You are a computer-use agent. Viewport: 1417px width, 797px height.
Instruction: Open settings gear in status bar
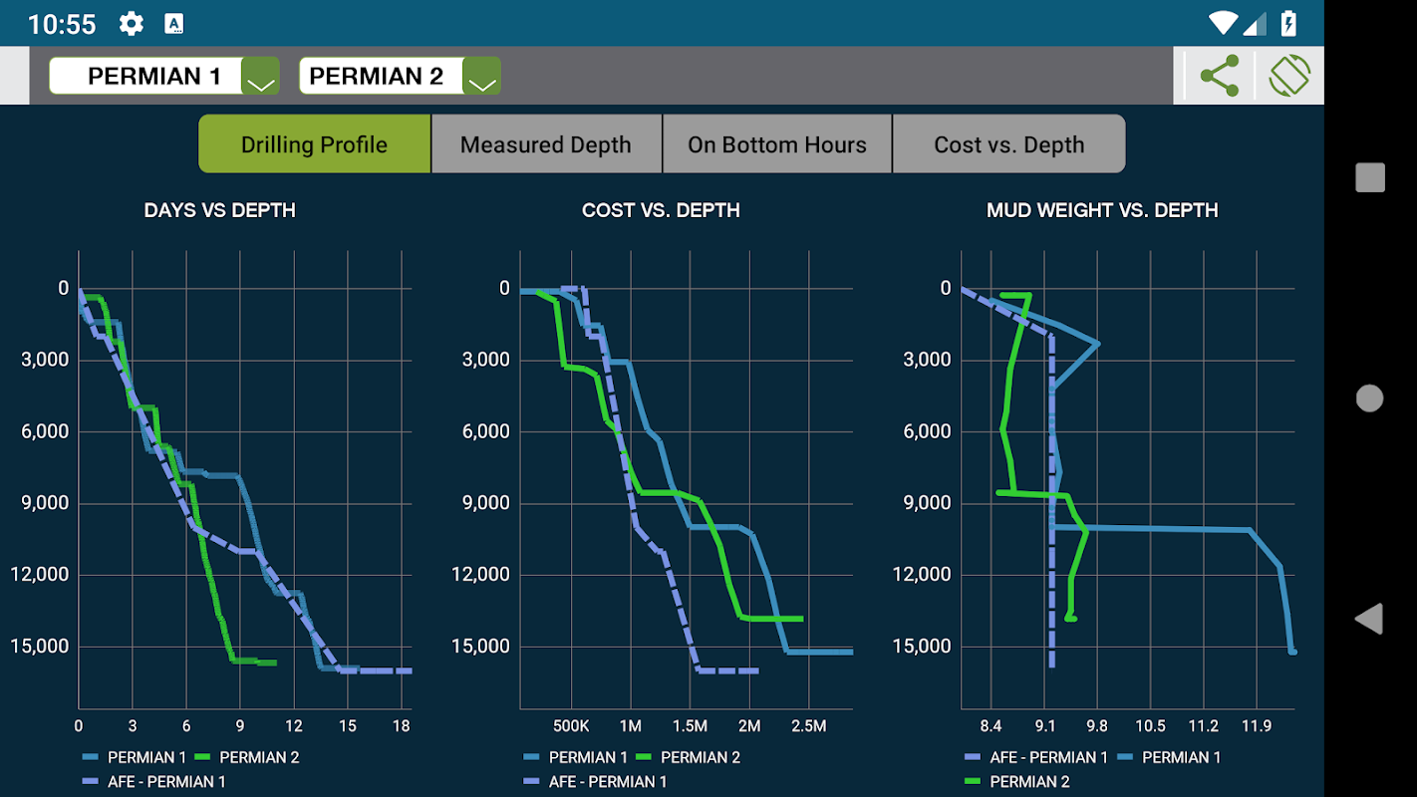click(x=131, y=23)
